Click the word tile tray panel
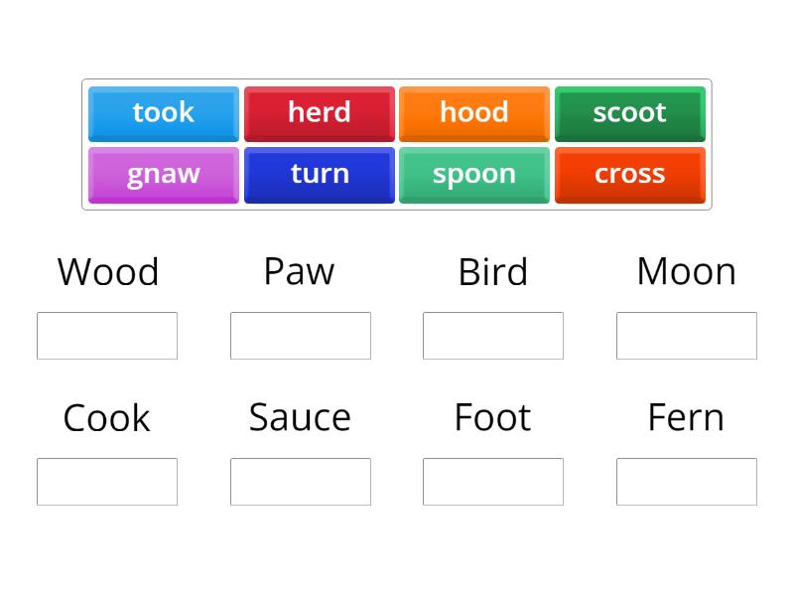The image size is (794, 596). [x=397, y=144]
